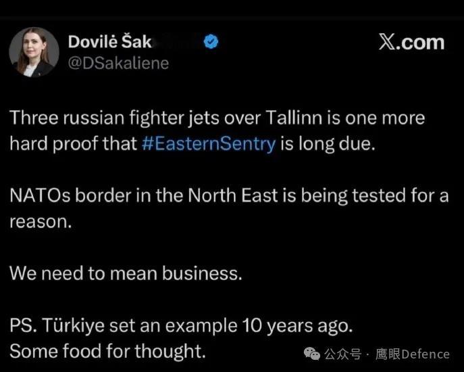Click the single word "reason." line
464x372 pixels.
click(41, 222)
